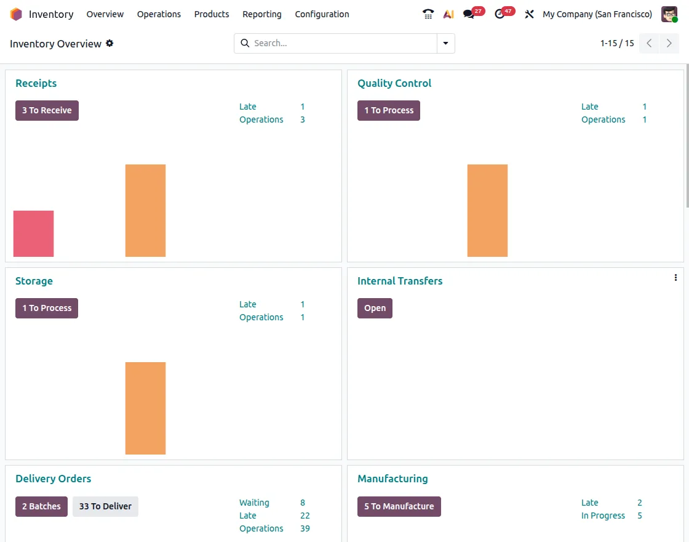Expand the search filter dropdown arrow
Image resolution: width=689 pixels, height=542 pixels.
[x=445, y=43]
